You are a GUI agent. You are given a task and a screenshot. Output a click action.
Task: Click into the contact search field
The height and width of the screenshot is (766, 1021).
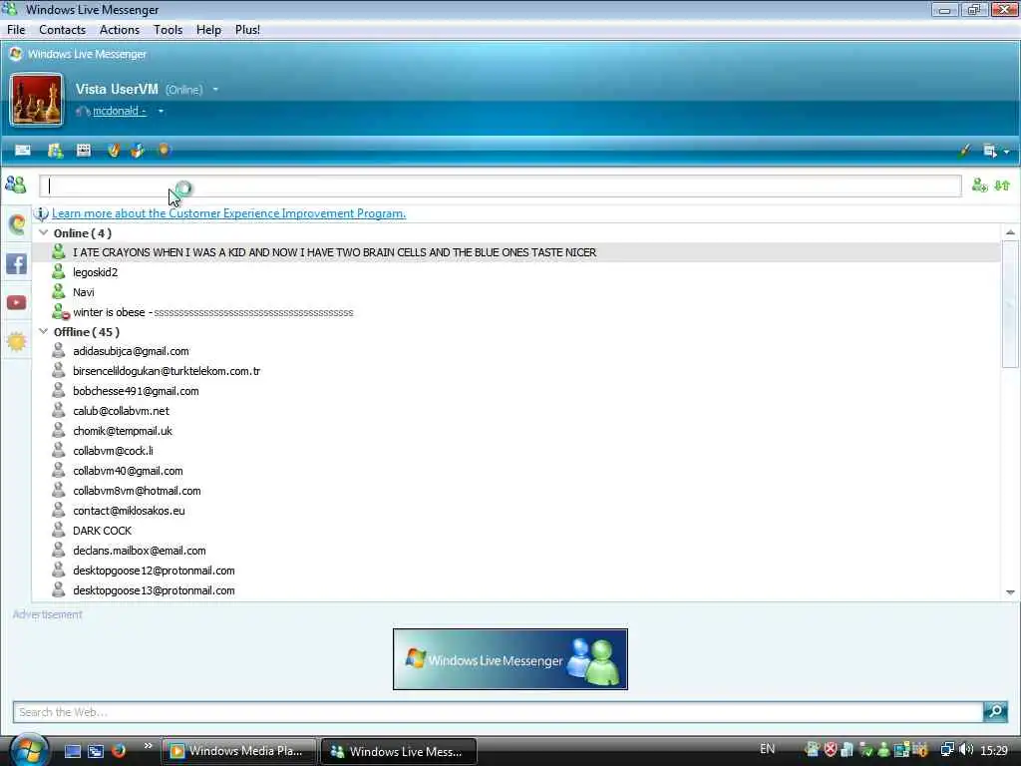coord(501,186)
